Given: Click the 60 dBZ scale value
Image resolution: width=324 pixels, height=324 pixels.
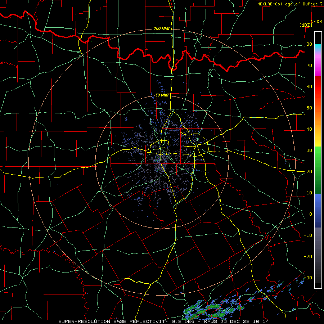Looking at the screenshot, I should coord(309,86).
